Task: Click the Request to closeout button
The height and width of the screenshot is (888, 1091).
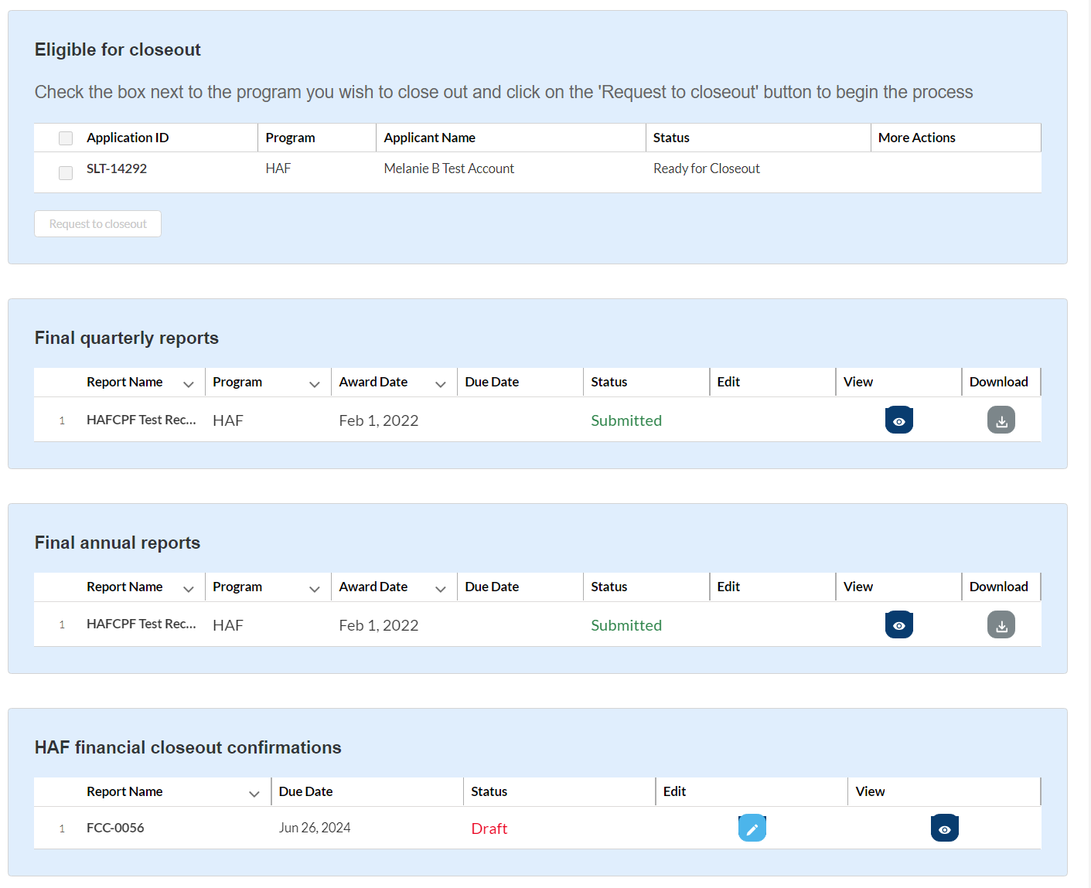Action: [97, 224]
